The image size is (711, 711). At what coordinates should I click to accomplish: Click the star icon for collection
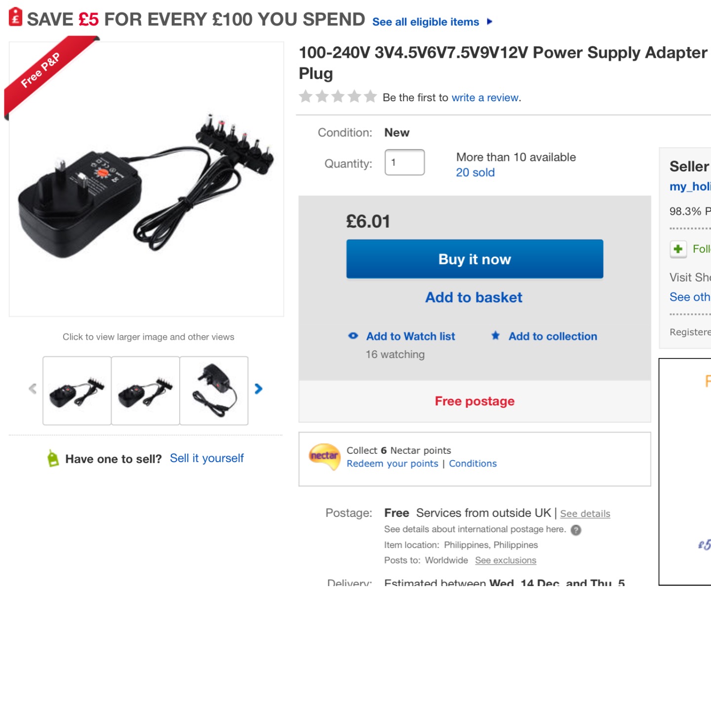[496, 336]
